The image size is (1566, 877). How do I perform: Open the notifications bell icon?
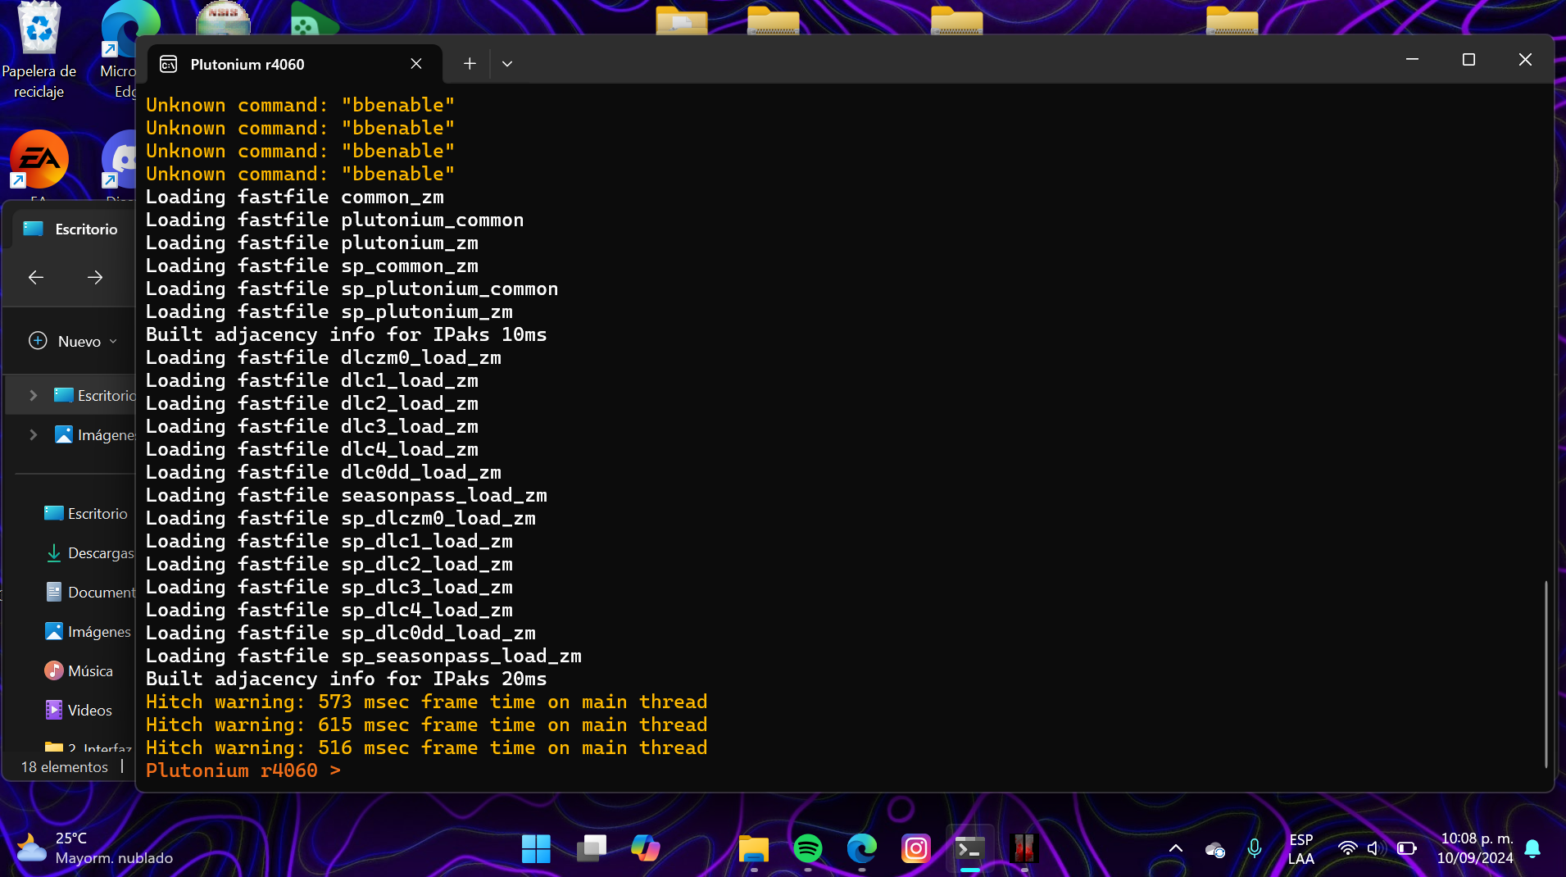click(x=1533, y=849)
